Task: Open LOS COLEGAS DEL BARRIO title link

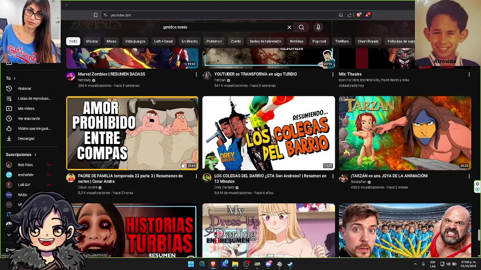Action: coord(270,178)
